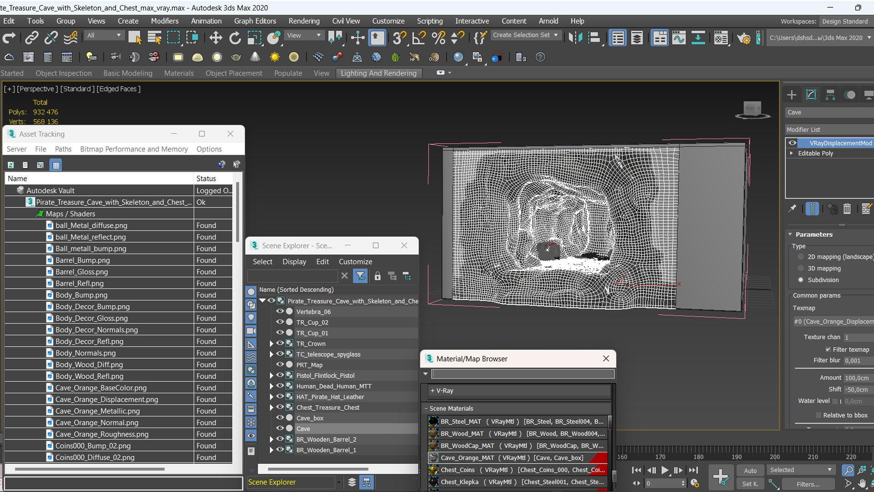Enable Relative to bbox checkbox
874x492 pixels.
(x=818, y=415)
